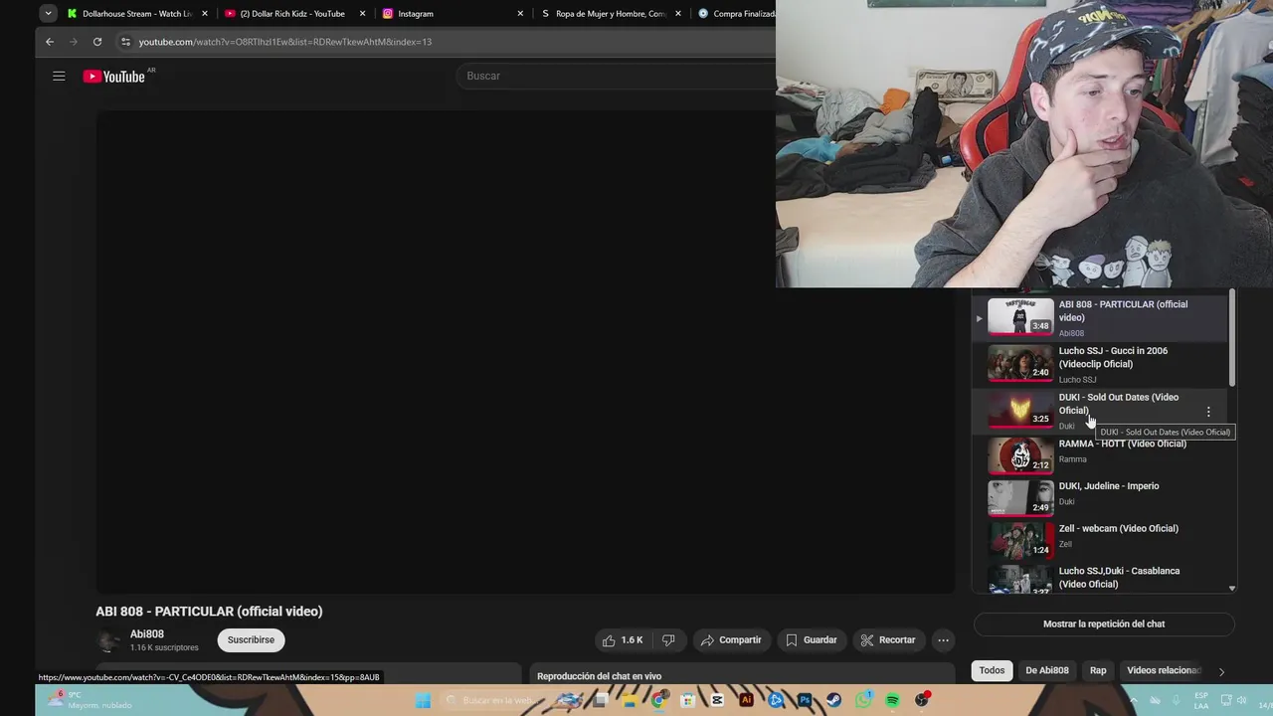This screenshot has width=1273, height=716.
Task: Open WhatsApp from taskbar
Action: click(x=863, y=700)
